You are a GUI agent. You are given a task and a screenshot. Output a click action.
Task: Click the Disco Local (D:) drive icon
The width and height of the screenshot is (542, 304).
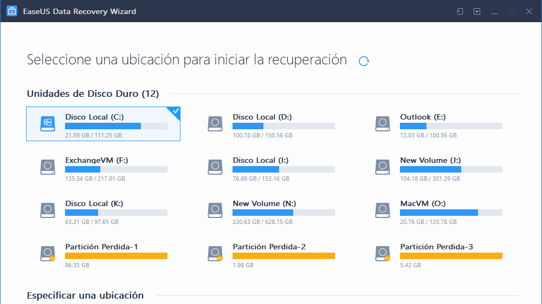(x=215, y=124)
